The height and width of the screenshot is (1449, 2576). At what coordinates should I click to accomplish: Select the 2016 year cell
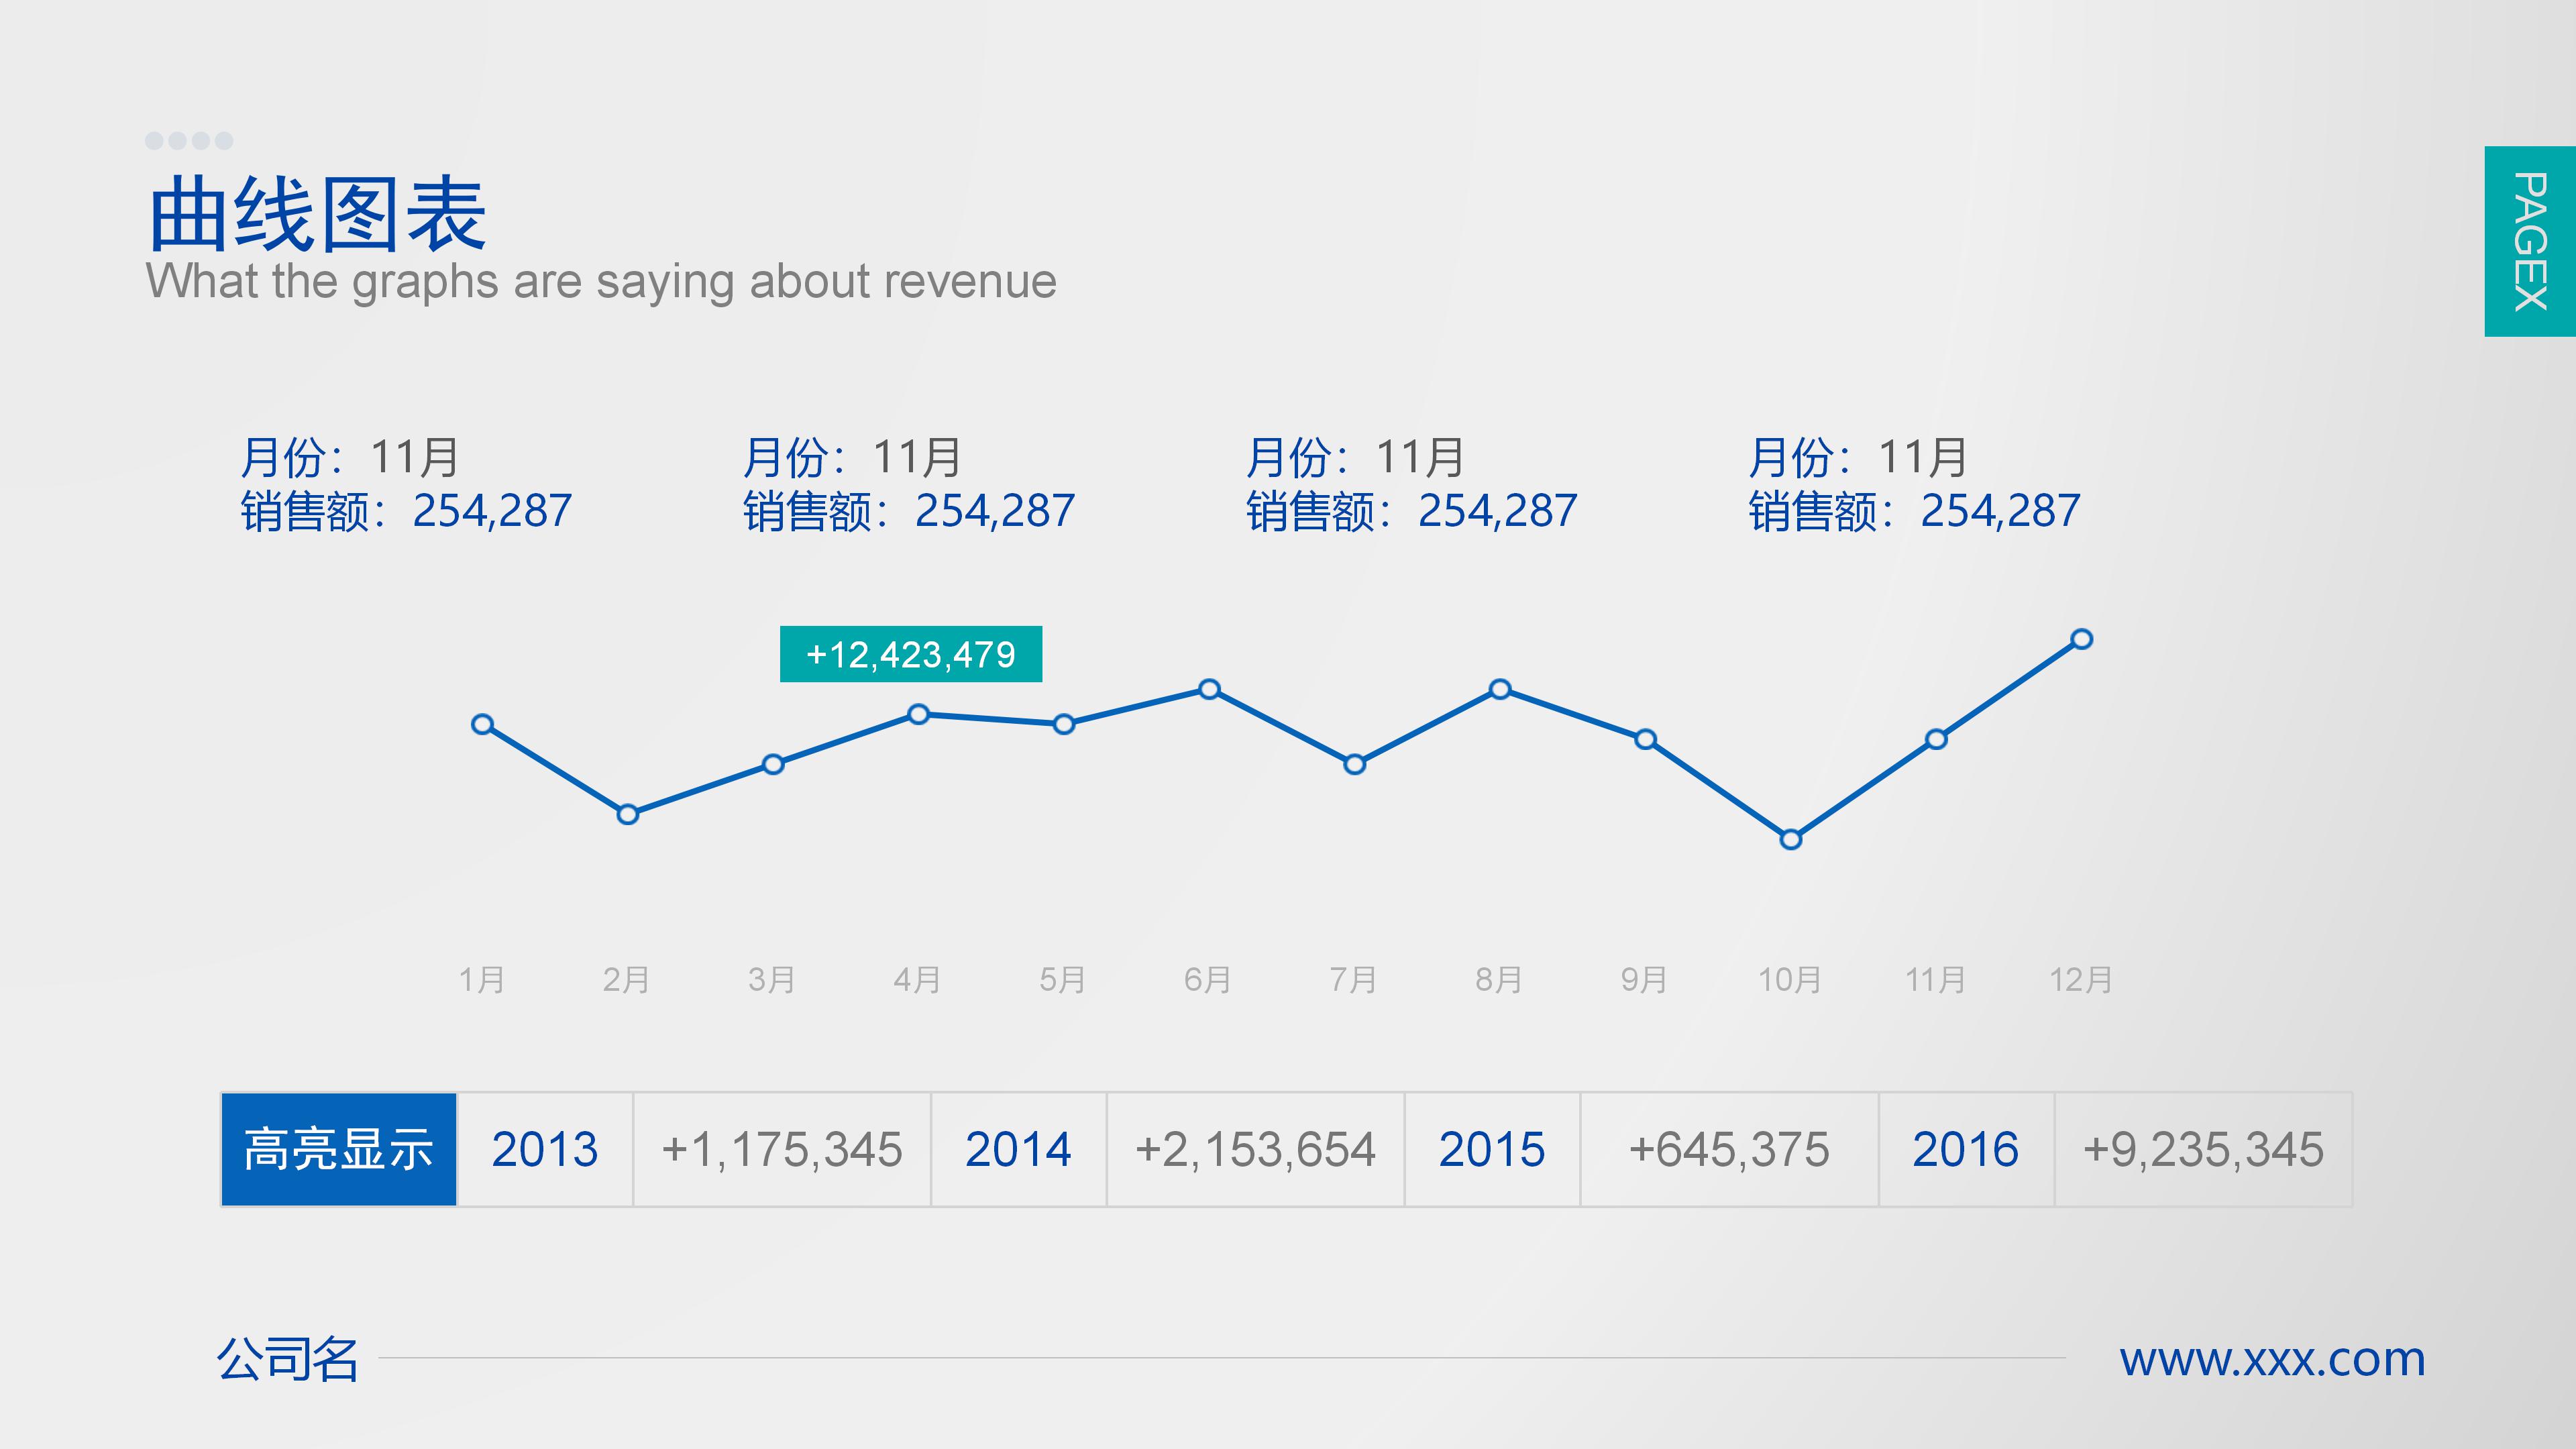[x=1965, y=1149]
